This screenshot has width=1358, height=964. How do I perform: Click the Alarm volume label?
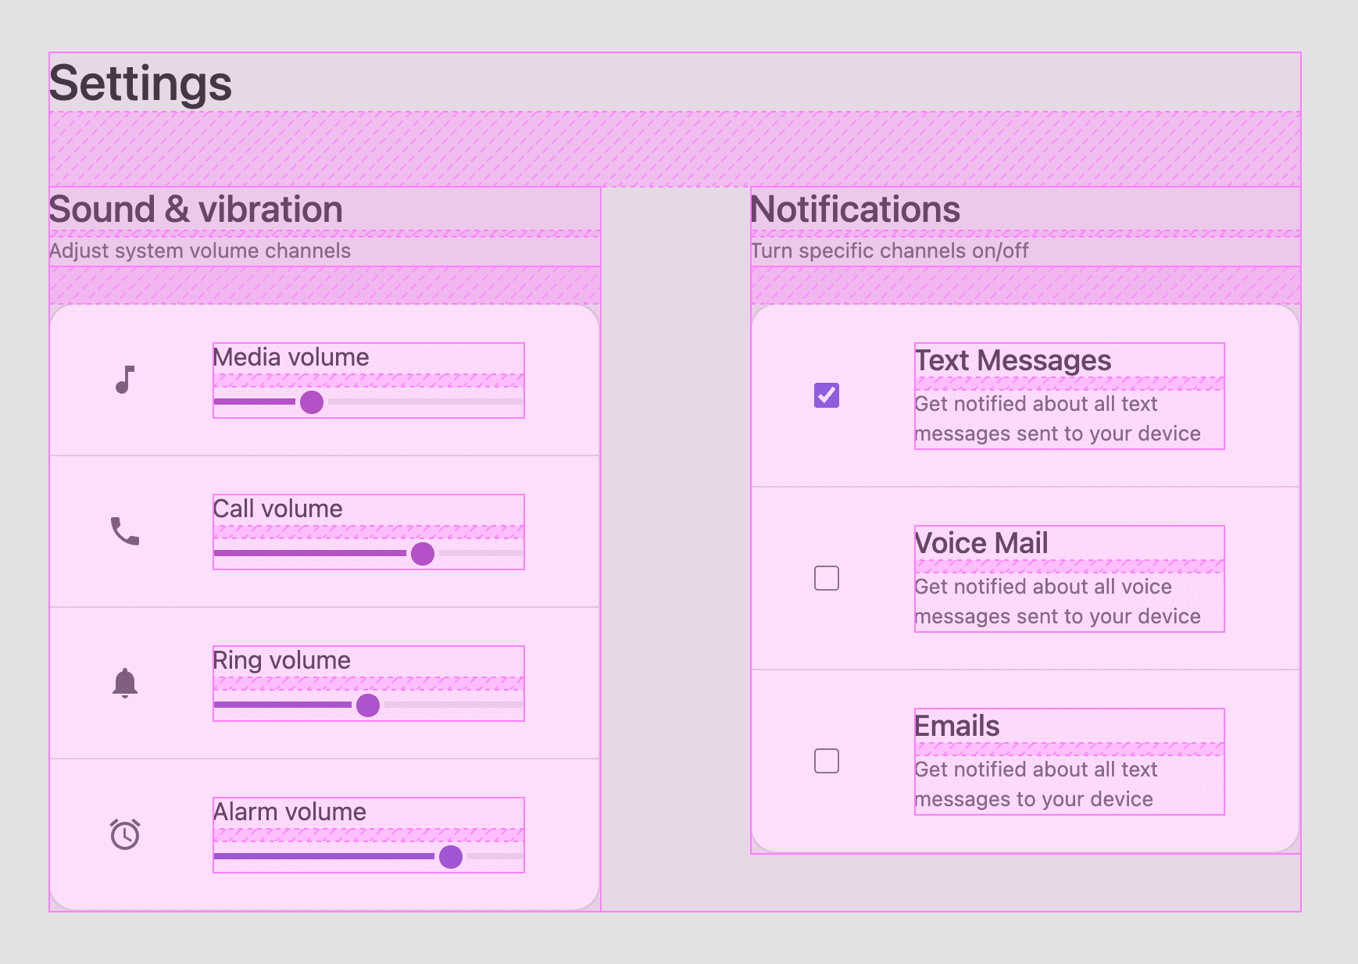(289, 812)
